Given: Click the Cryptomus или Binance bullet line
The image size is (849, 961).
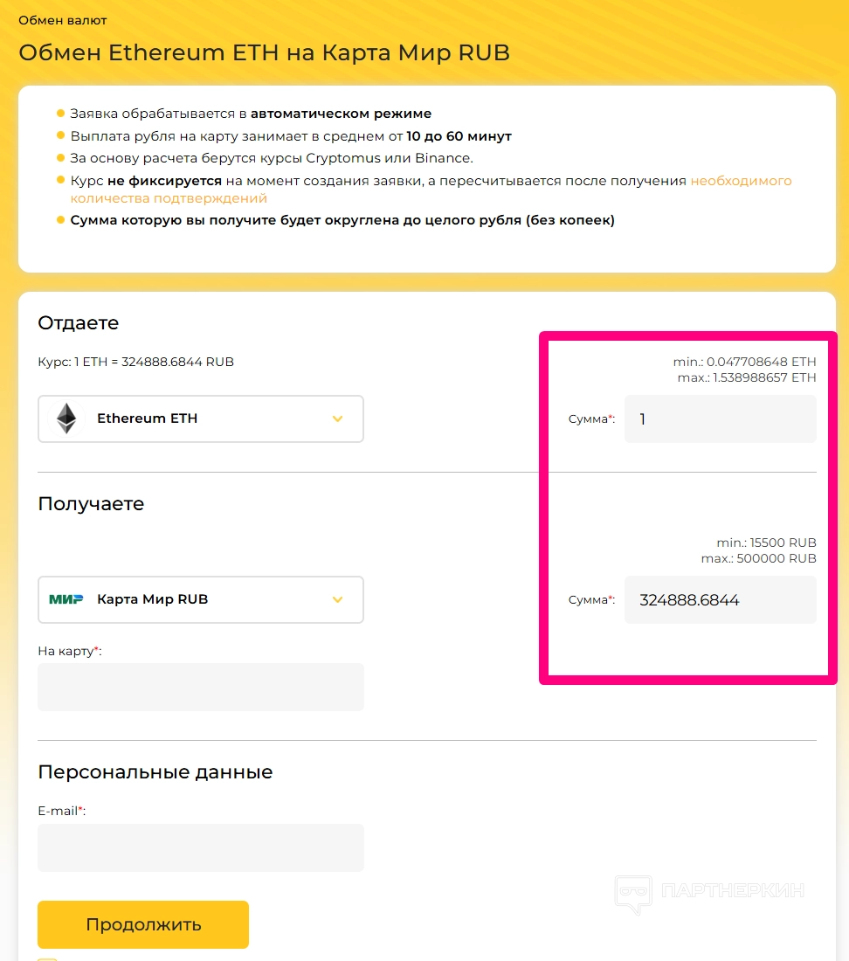Looking at the screenshot, I should [272, 158].
